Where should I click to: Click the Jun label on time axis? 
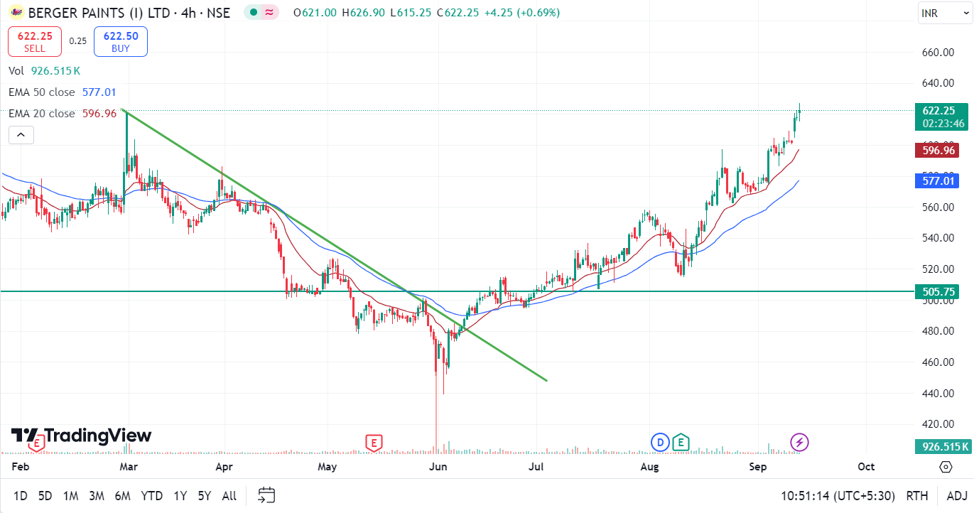click(x=438, y=467)
